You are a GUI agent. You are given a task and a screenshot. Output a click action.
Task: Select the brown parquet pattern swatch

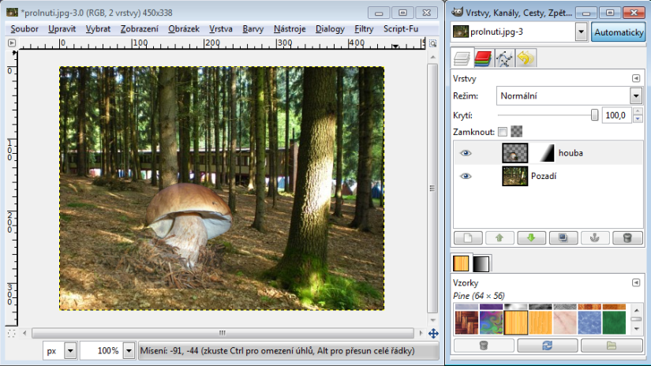pyautogui.click(x=466, y=323)
